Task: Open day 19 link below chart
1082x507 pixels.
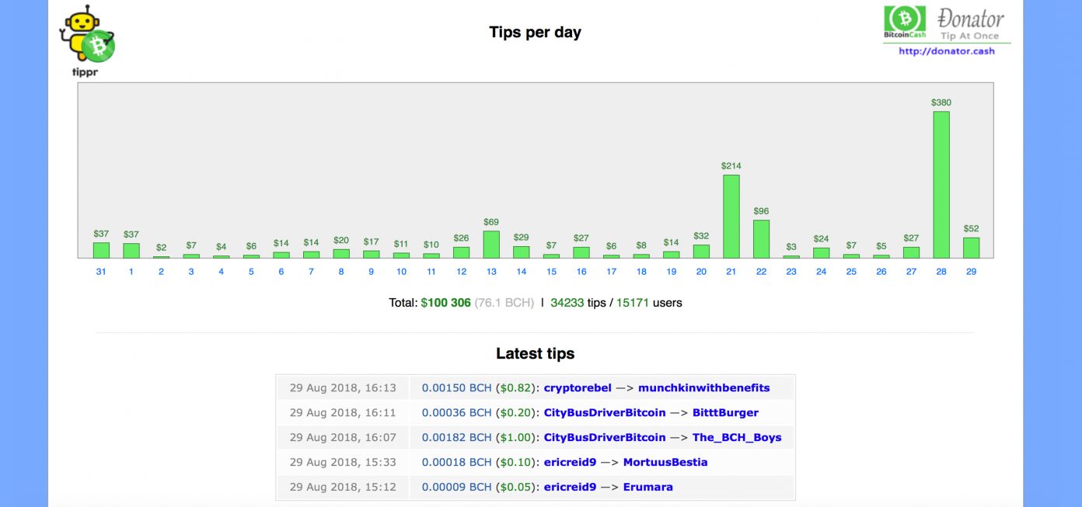Action: tap(671, 272)
